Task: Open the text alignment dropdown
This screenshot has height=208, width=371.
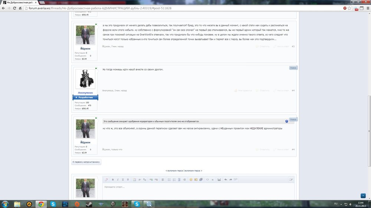Action: tap(162, 180)
